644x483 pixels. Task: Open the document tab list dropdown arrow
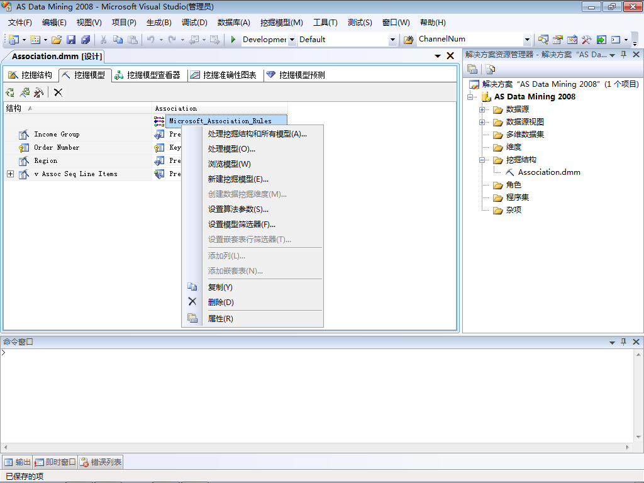coord(438,56)
